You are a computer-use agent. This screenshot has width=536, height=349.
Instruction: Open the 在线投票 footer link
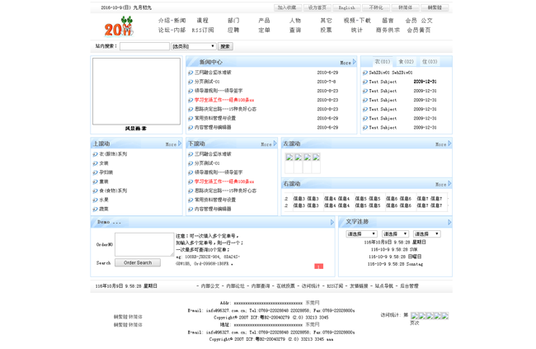pyautogui.click(x=285, y=285)
